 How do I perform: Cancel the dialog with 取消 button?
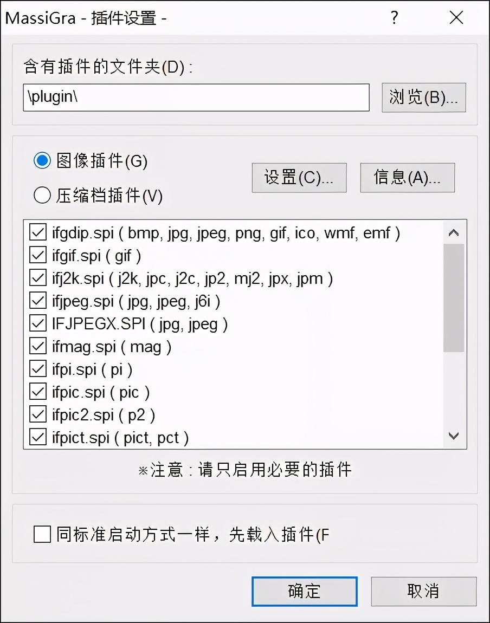pos(423,592)
